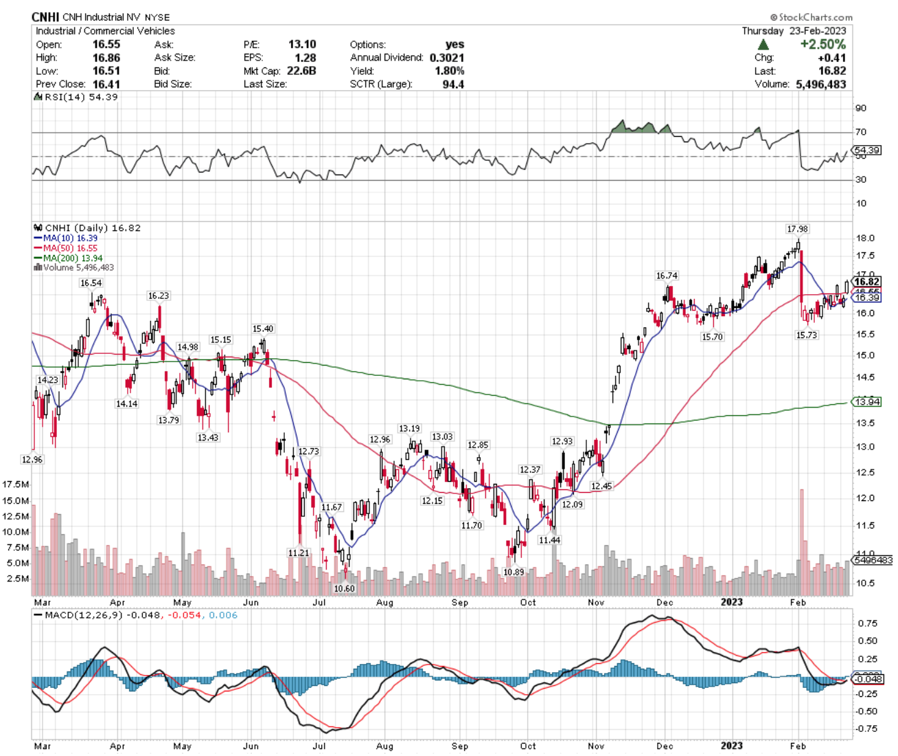Click the CNH Industrial NV company name

click(x=102, y=17)
